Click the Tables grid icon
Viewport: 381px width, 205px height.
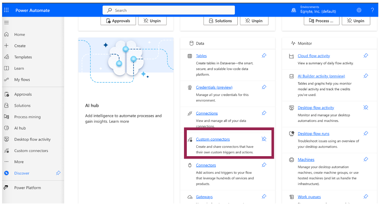190,56
